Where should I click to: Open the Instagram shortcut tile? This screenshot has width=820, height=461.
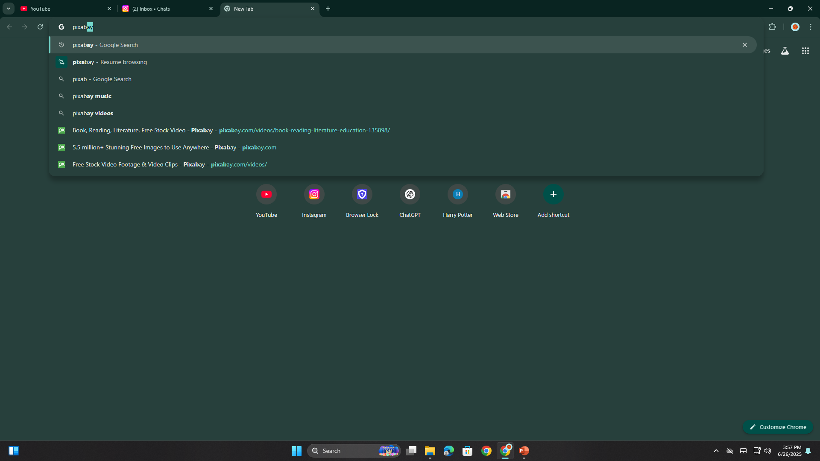[x=314, y=201]
